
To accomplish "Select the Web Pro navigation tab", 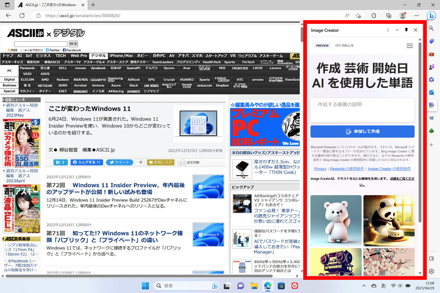I will pos(79,56).
